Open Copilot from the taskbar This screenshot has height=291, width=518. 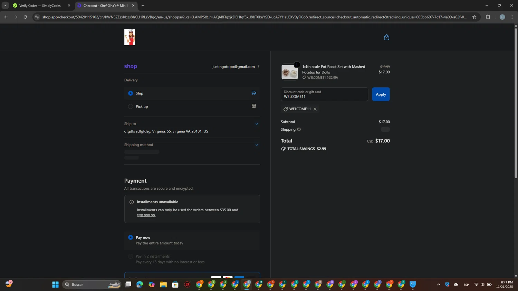tap(152, 284)
